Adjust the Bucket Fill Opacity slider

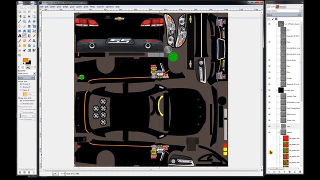coord(26,78)
